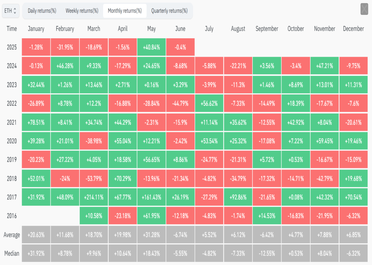This screenshot has height=265, width=372.
Task: Switch to Quarterly returns(%) tab
Action: (x=169, y=11)
